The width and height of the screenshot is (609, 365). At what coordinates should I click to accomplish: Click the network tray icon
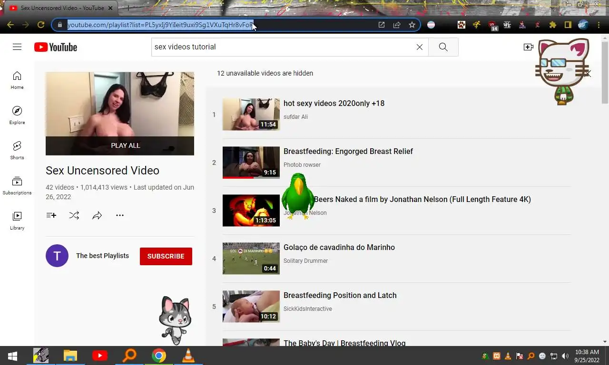554,356
